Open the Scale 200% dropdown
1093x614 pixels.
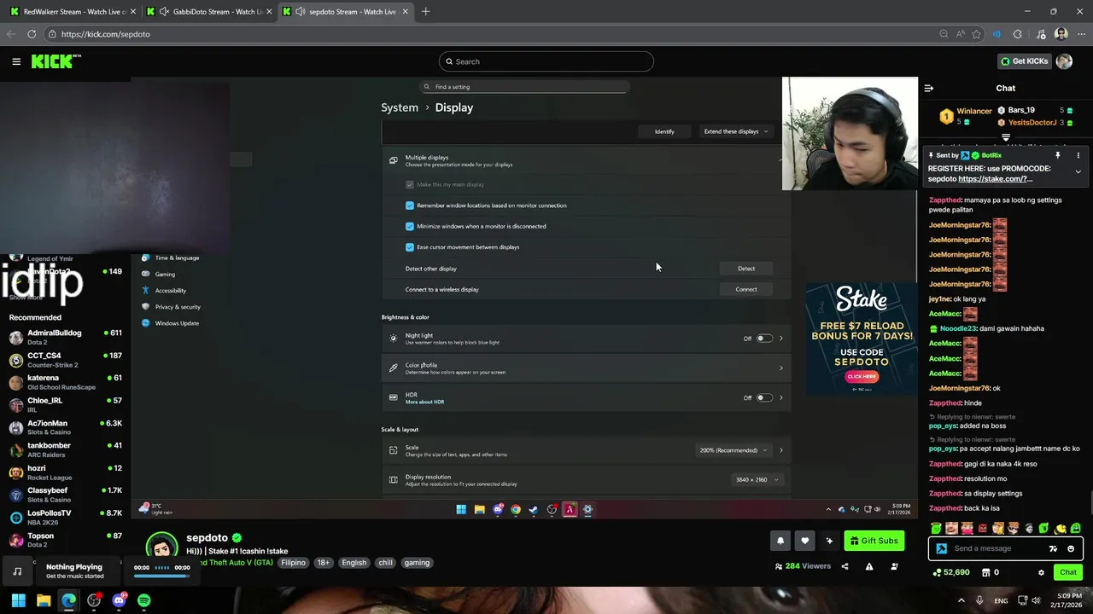coord(733,450)
